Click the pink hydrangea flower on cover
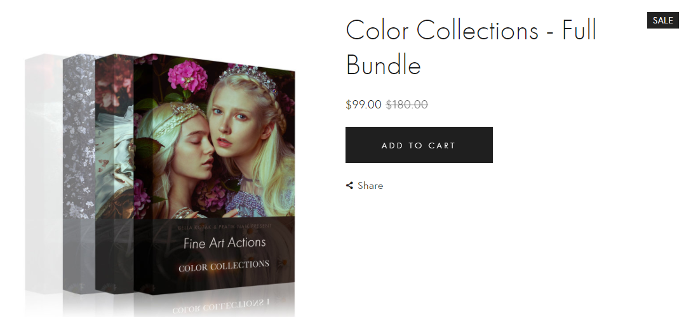This screenshot has width=698, height=317. click(x=187, y=76)
